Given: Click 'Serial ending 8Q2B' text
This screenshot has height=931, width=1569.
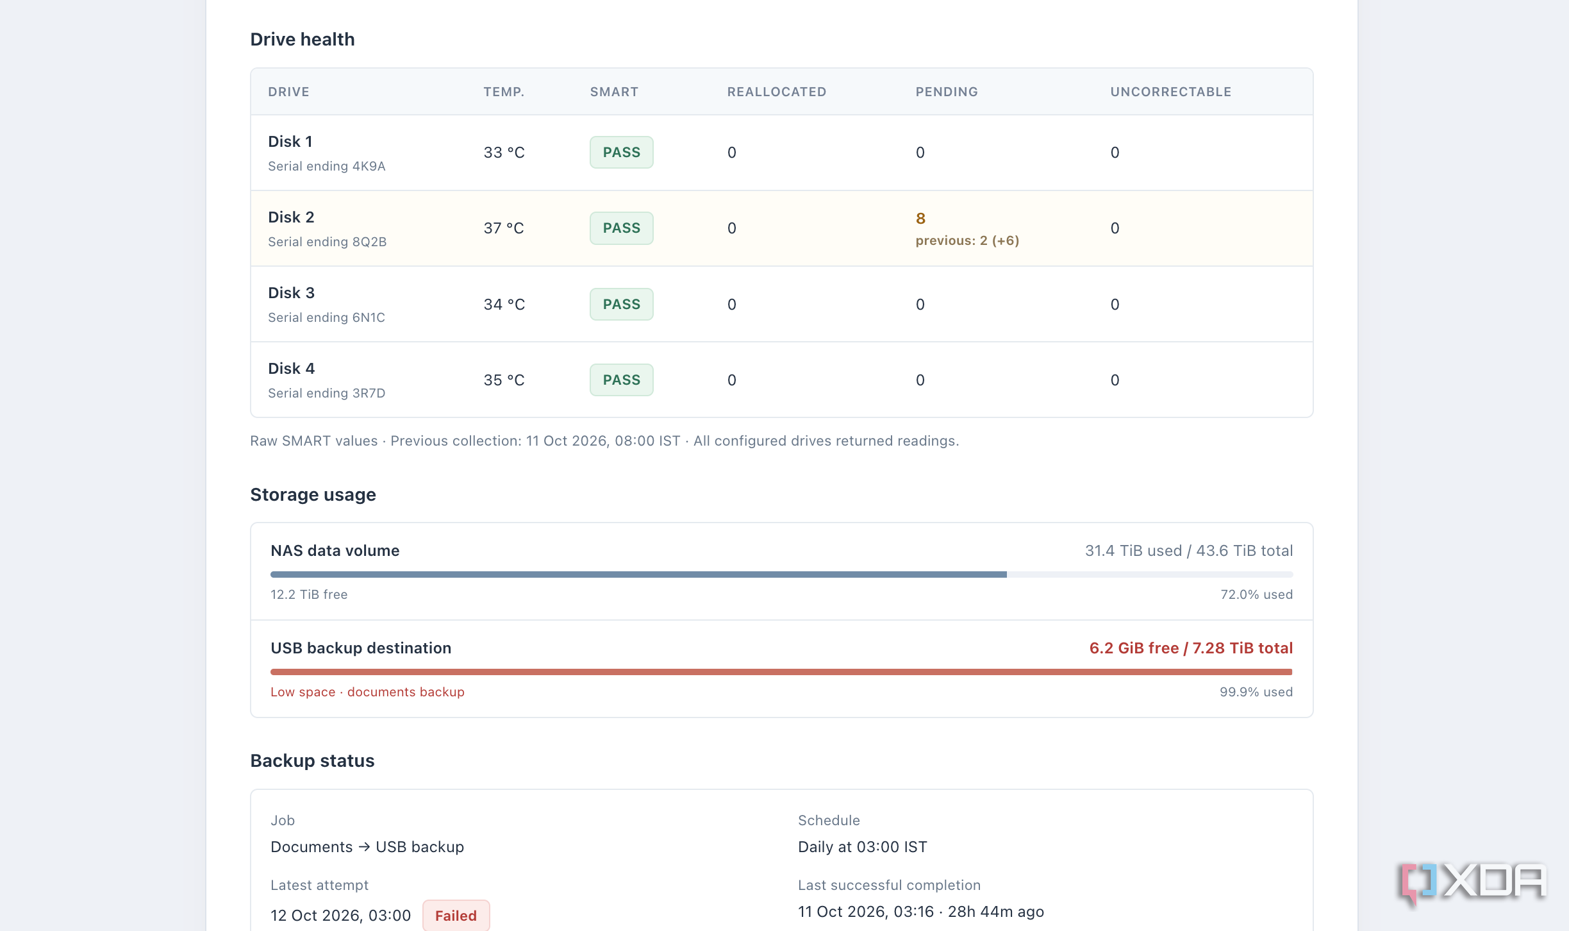Looking at the screenshot, I should pos(327,242).
